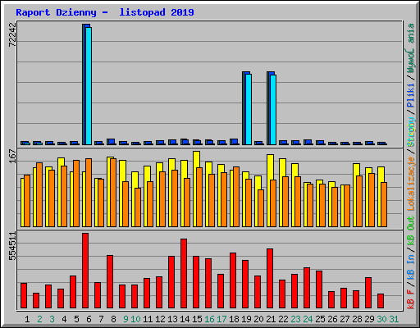Select day label 31 on the x-axis
The image size is (420, 328).
tap(394, 319)
